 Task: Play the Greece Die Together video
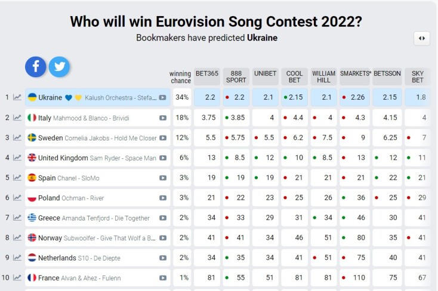[163, 218]
